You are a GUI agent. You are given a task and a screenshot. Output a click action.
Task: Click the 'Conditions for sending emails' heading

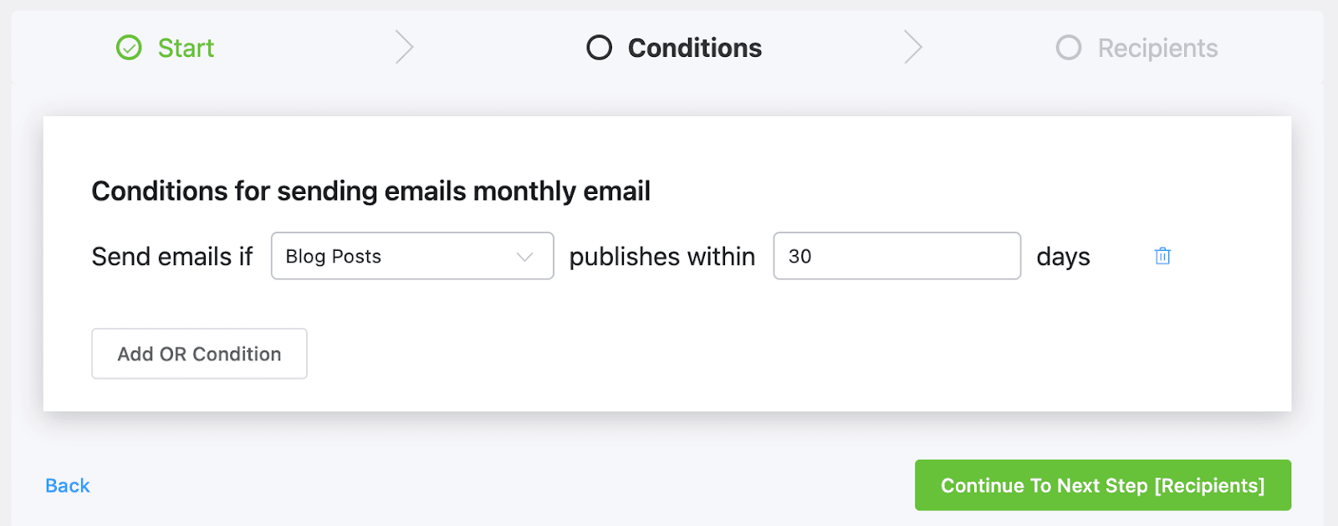[370, 192]
